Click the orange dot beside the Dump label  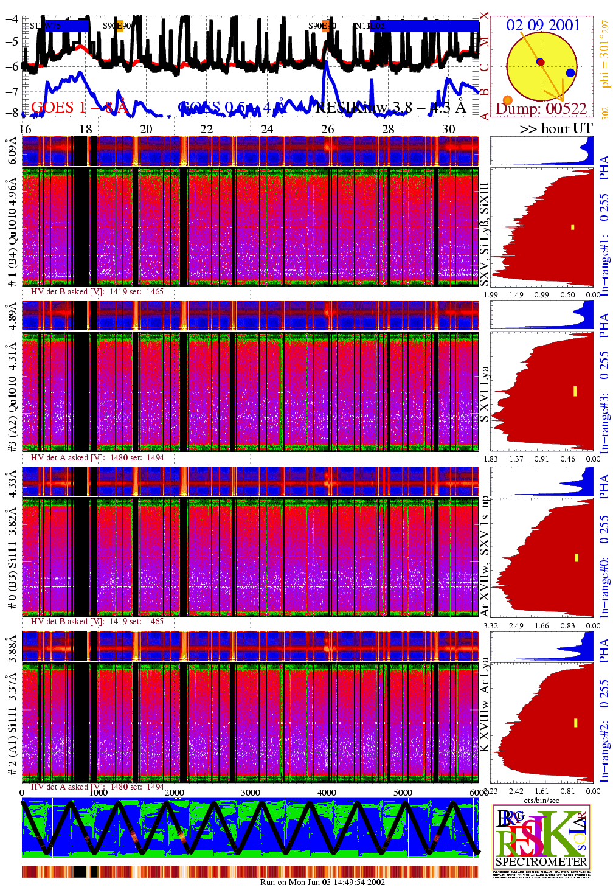pyautogui.click(x=508, y=100)
